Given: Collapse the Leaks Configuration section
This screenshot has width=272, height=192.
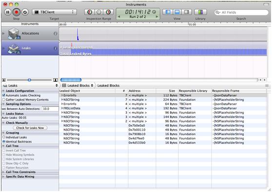Looking at the screenshot, I should (3, 91).
